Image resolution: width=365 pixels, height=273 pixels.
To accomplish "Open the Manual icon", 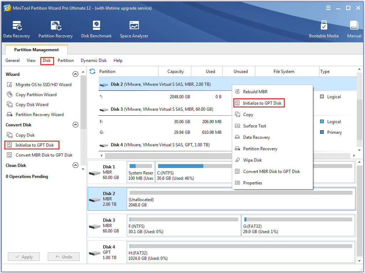I will click(354, 29).
